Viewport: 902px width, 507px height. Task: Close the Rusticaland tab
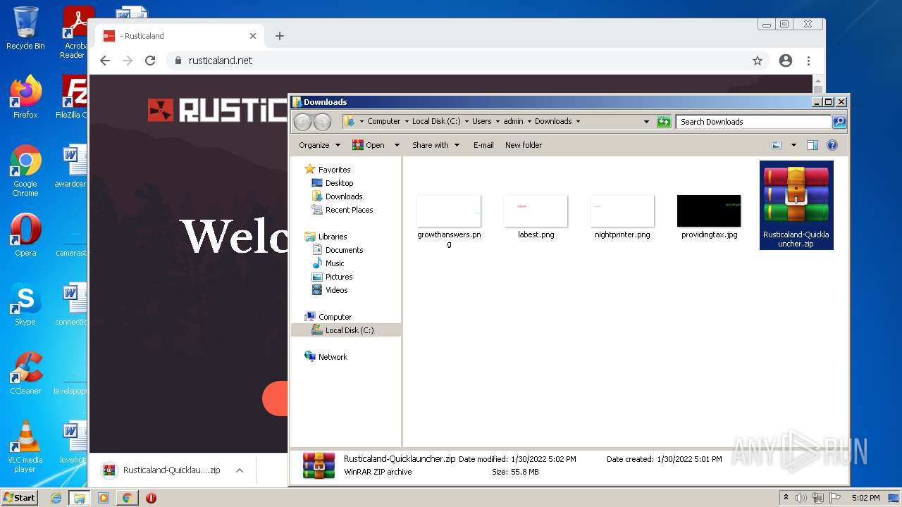pos(253,36)
